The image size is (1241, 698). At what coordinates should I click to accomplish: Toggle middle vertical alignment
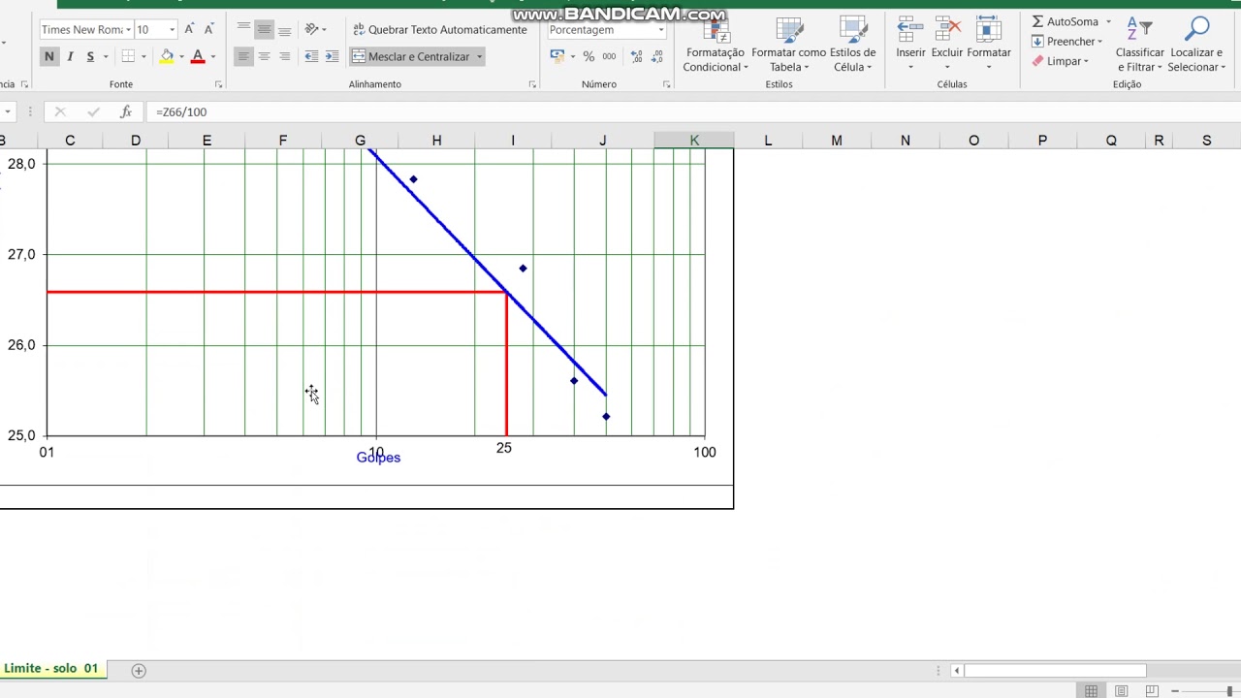pos(264,30)
